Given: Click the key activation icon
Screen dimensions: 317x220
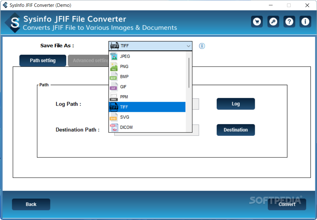Looking at the screenshot, I should coord(273,22).
